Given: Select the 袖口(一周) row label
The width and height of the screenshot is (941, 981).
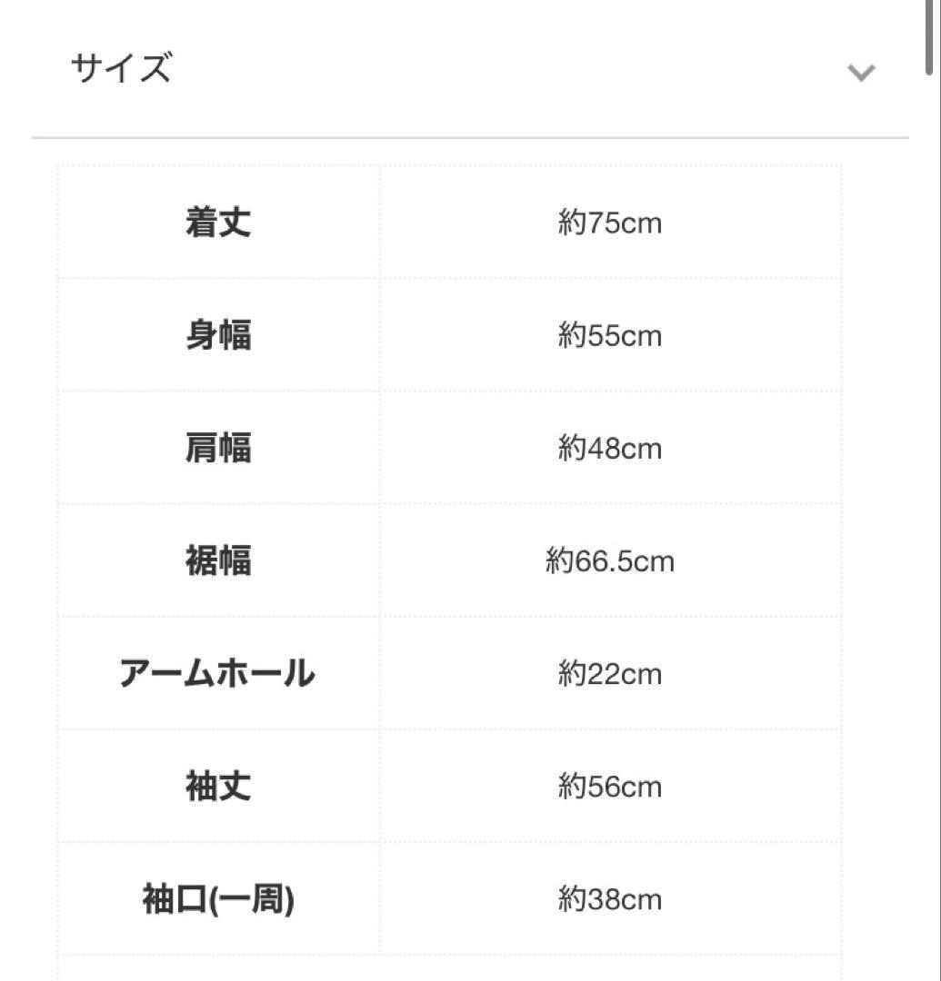Looking at the screenshot, I should point(218,900).
